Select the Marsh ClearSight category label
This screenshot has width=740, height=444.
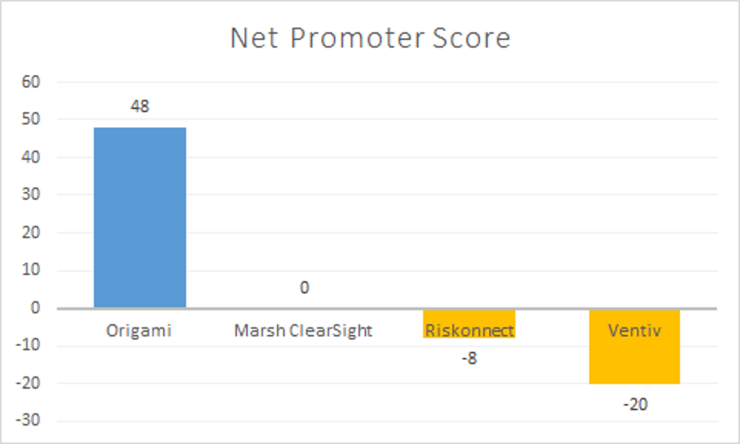pos(303,331)
